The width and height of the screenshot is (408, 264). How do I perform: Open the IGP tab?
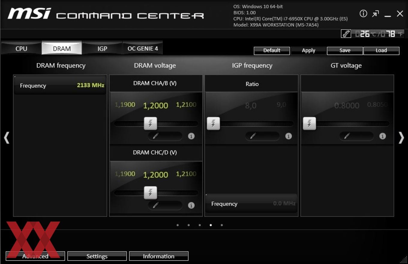[102, 48]
